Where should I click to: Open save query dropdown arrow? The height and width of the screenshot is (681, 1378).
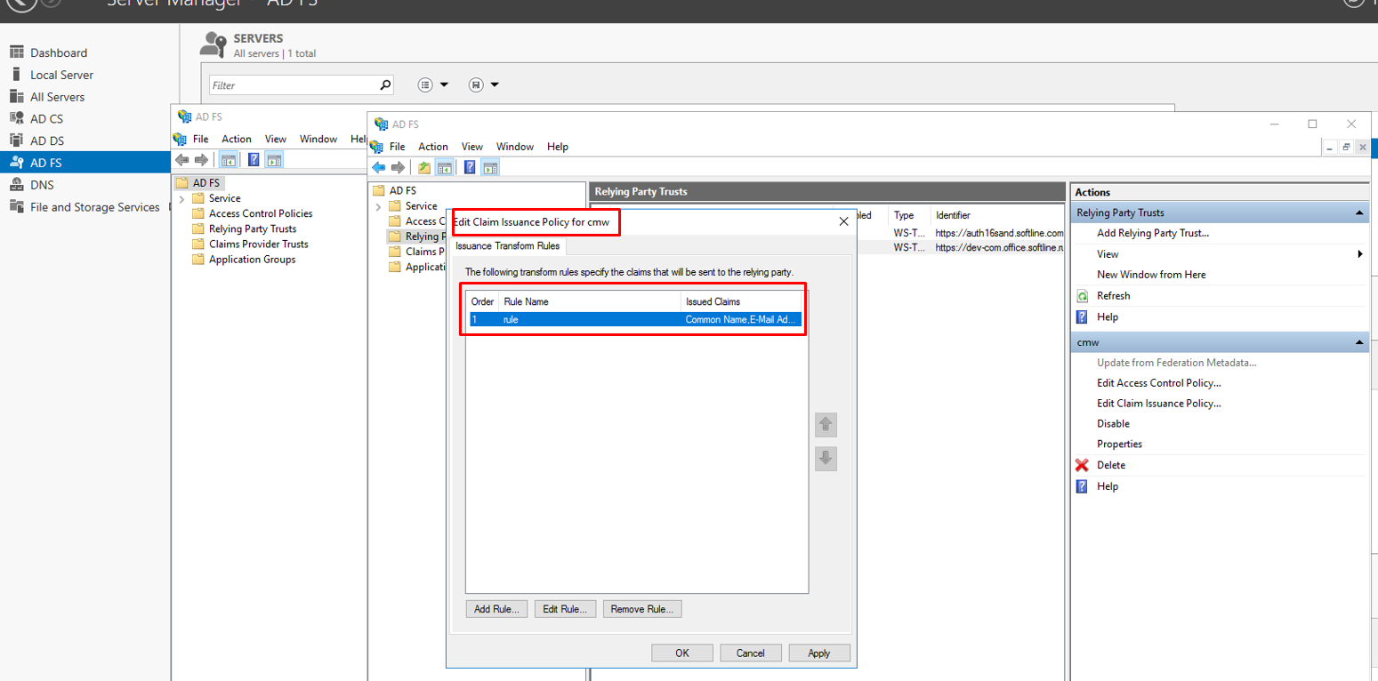coord(495,85)
